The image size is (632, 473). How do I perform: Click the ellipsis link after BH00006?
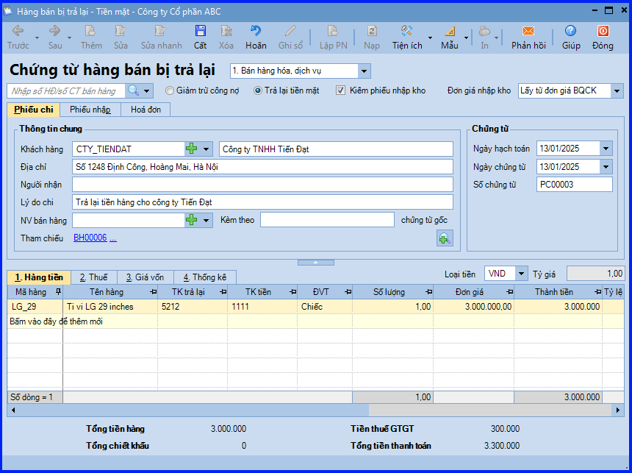tap(113, 238)
